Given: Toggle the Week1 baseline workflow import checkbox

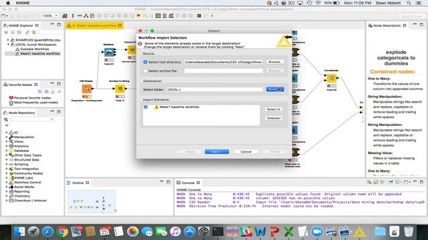Looking at the screenshot, I should point(146,107).
